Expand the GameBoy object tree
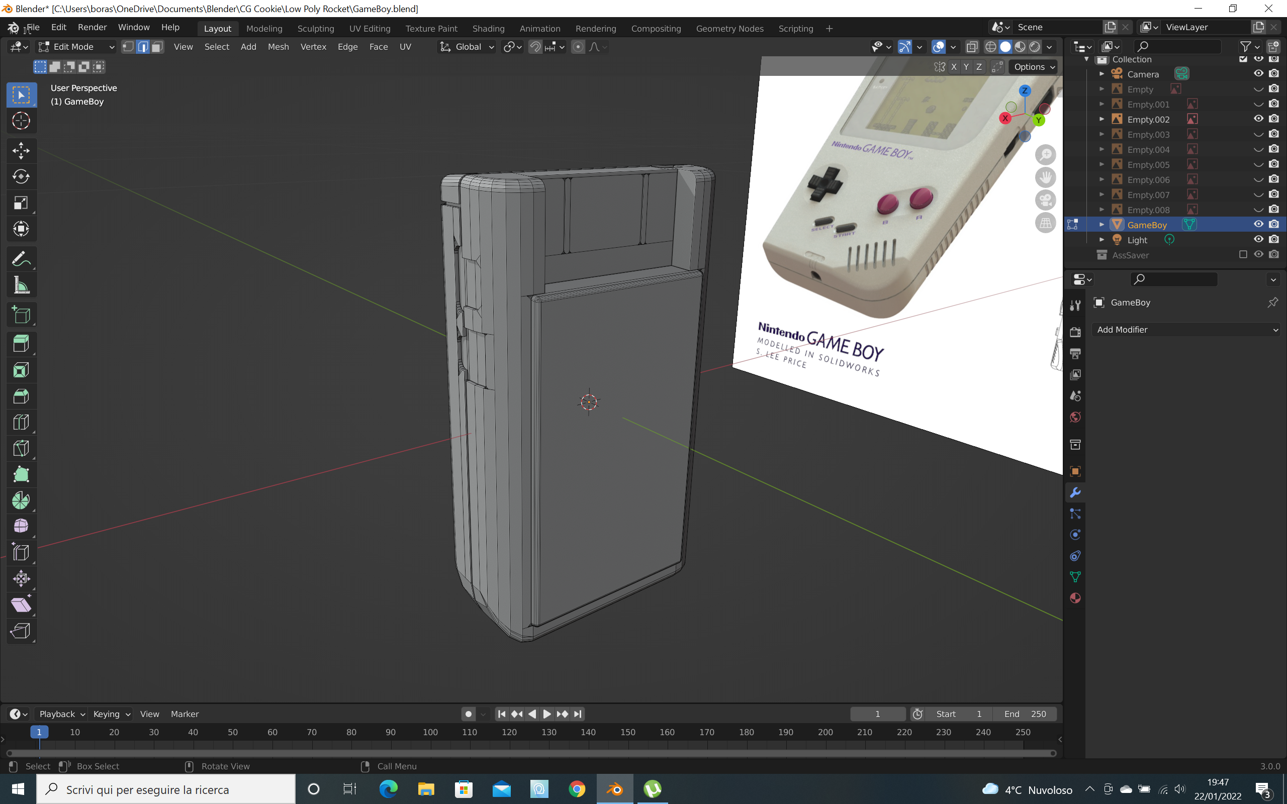The height and width of the screenshot is (804, 1287). (1101, 225)
